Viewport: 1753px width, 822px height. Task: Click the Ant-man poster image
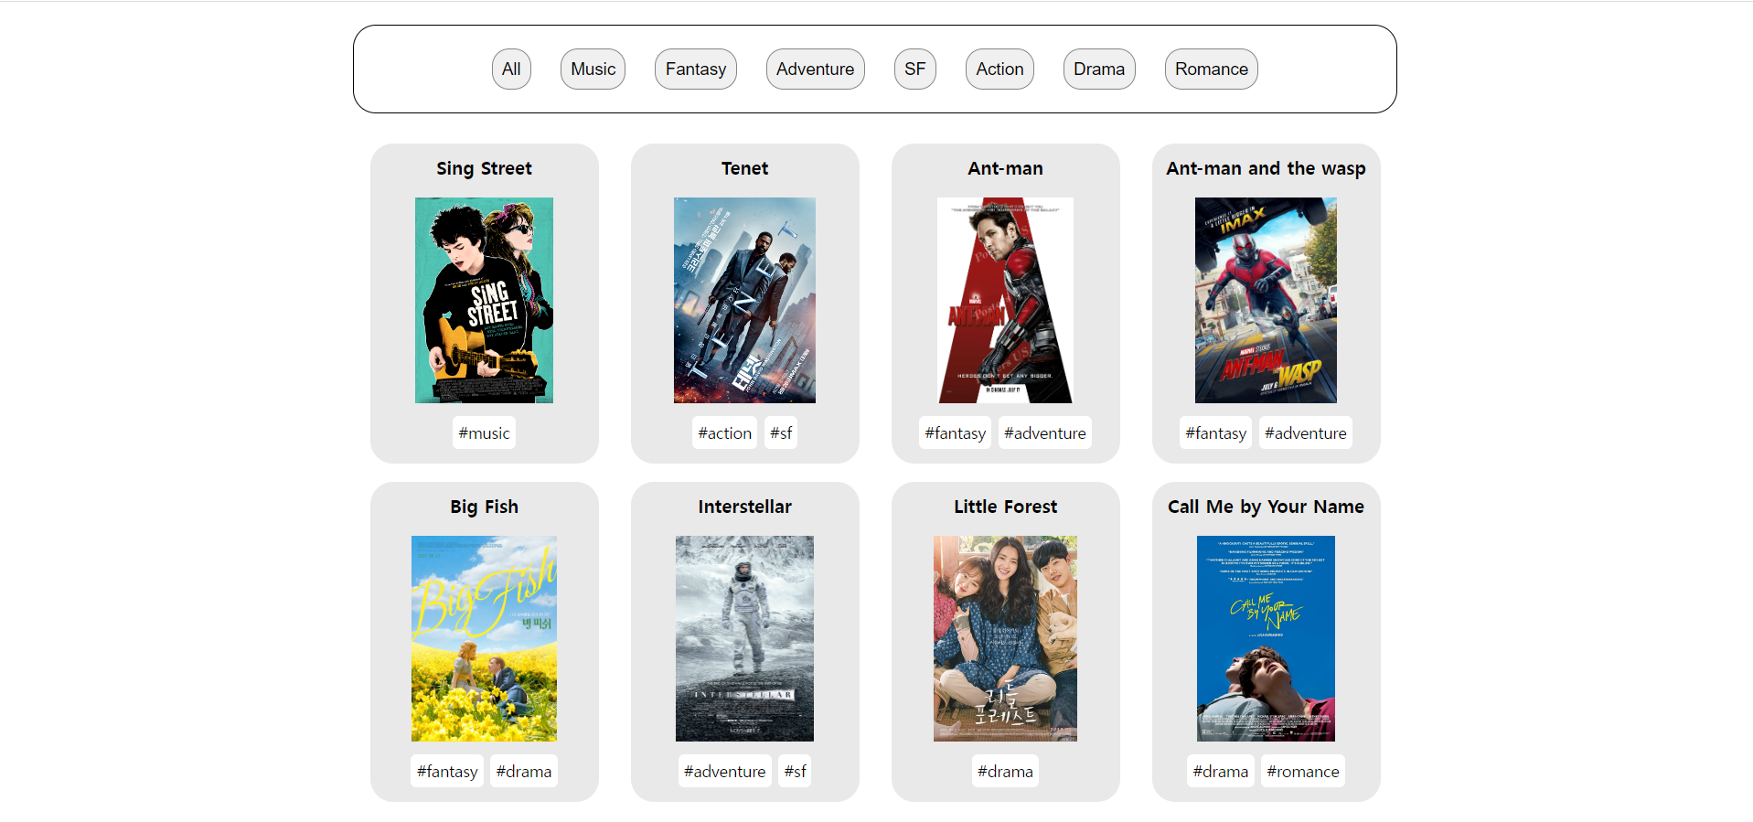pyautogui.click(x=1005, y=300)
